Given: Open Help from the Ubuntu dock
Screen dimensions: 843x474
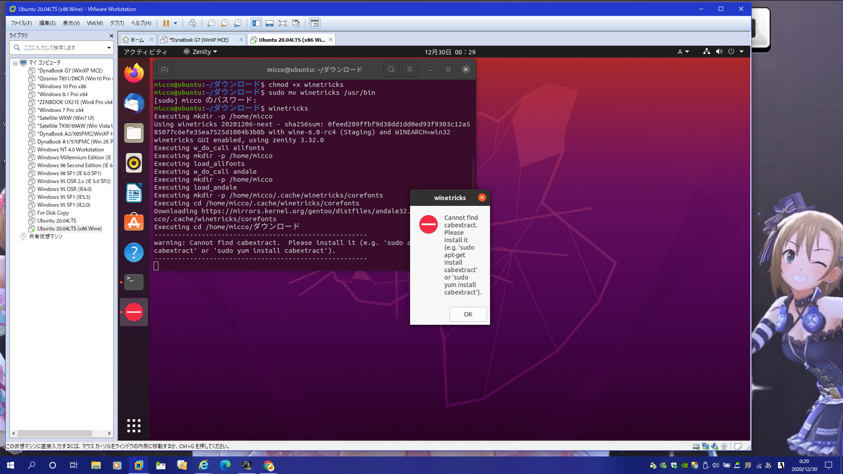Looking at the screenshot, I should coord(134,252).
